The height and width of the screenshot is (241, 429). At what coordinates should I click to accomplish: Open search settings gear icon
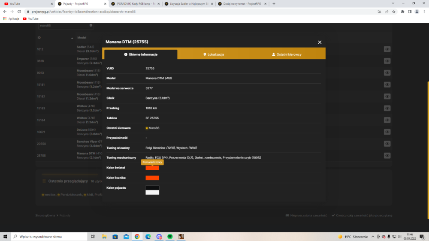[91, 25]
